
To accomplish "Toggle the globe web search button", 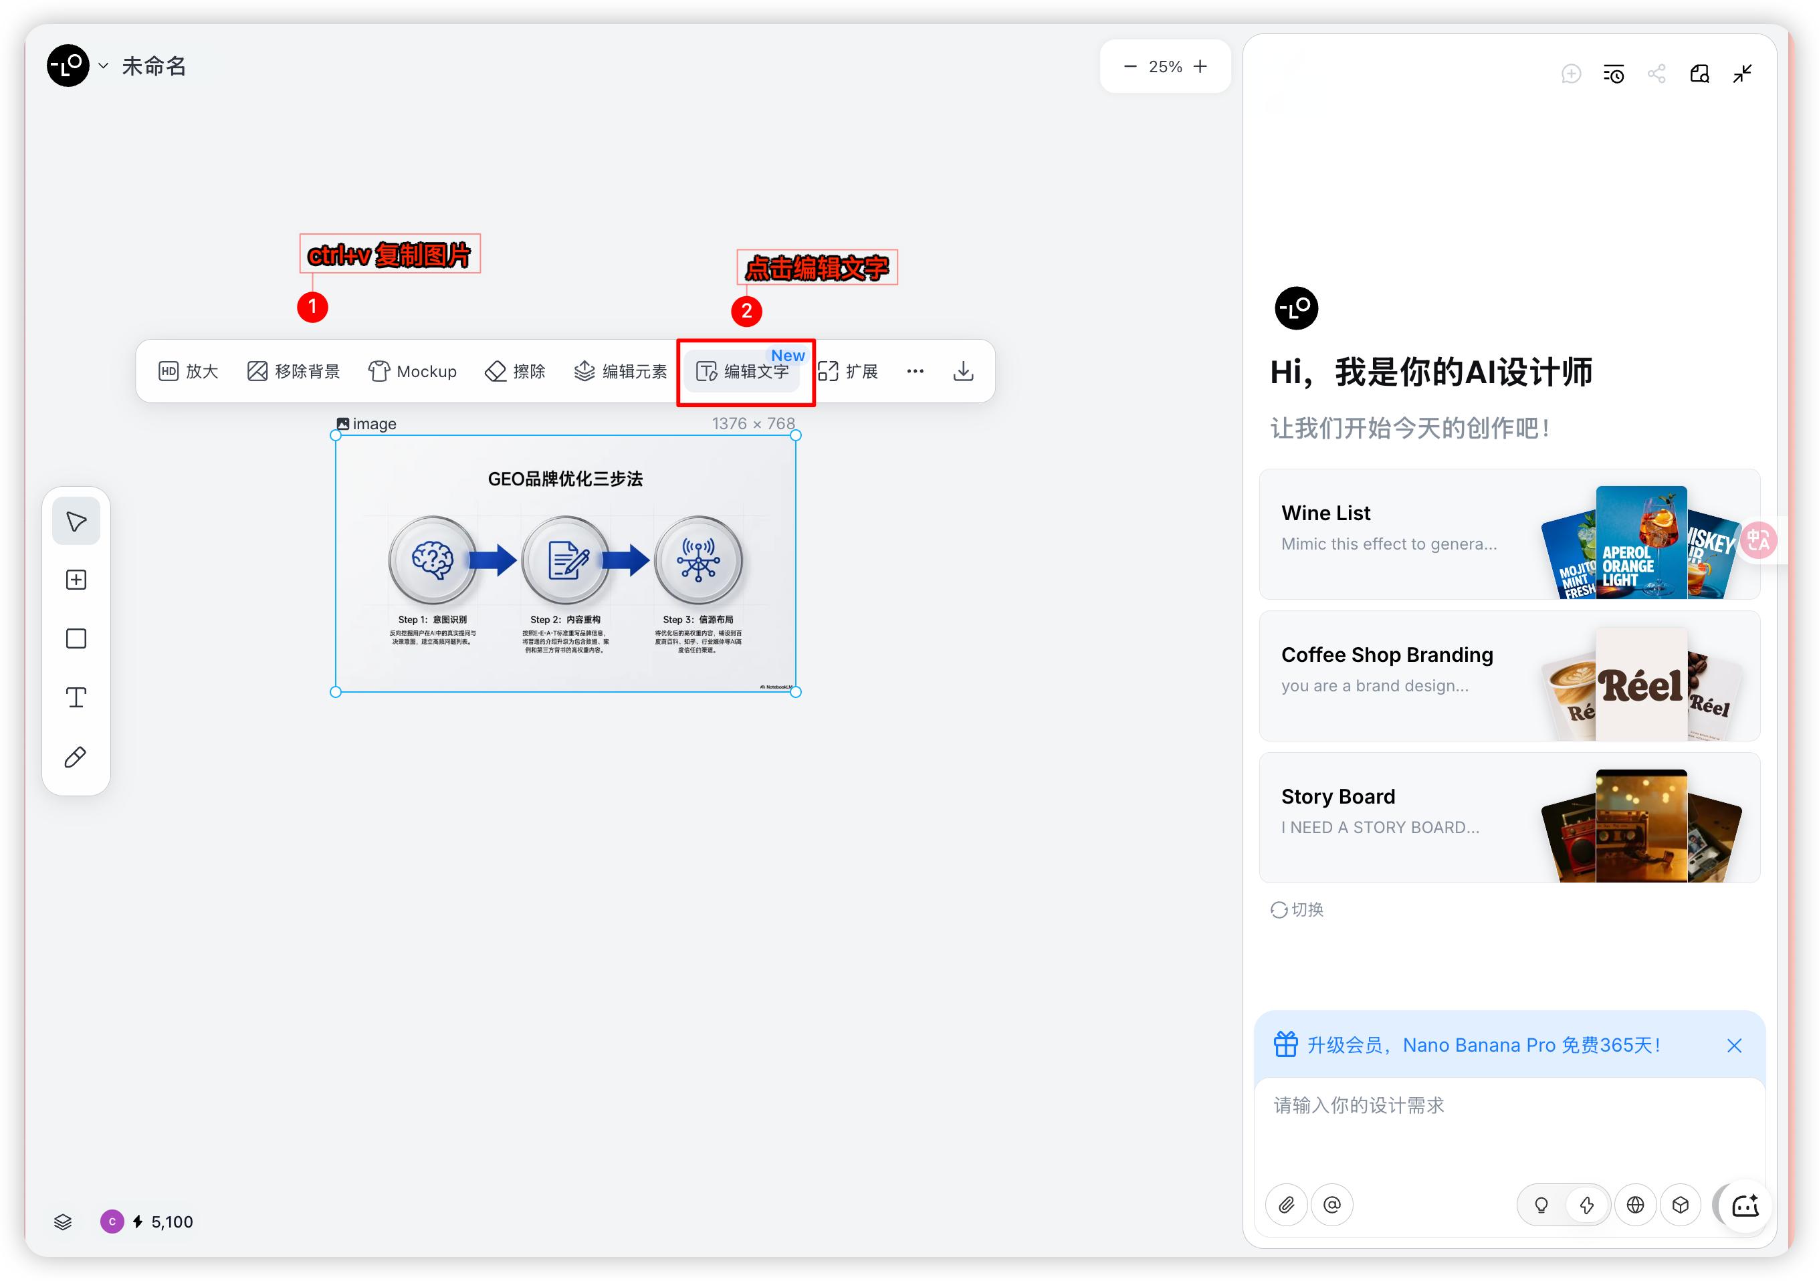I will pyautogui.click(x=1634, y=1205).
